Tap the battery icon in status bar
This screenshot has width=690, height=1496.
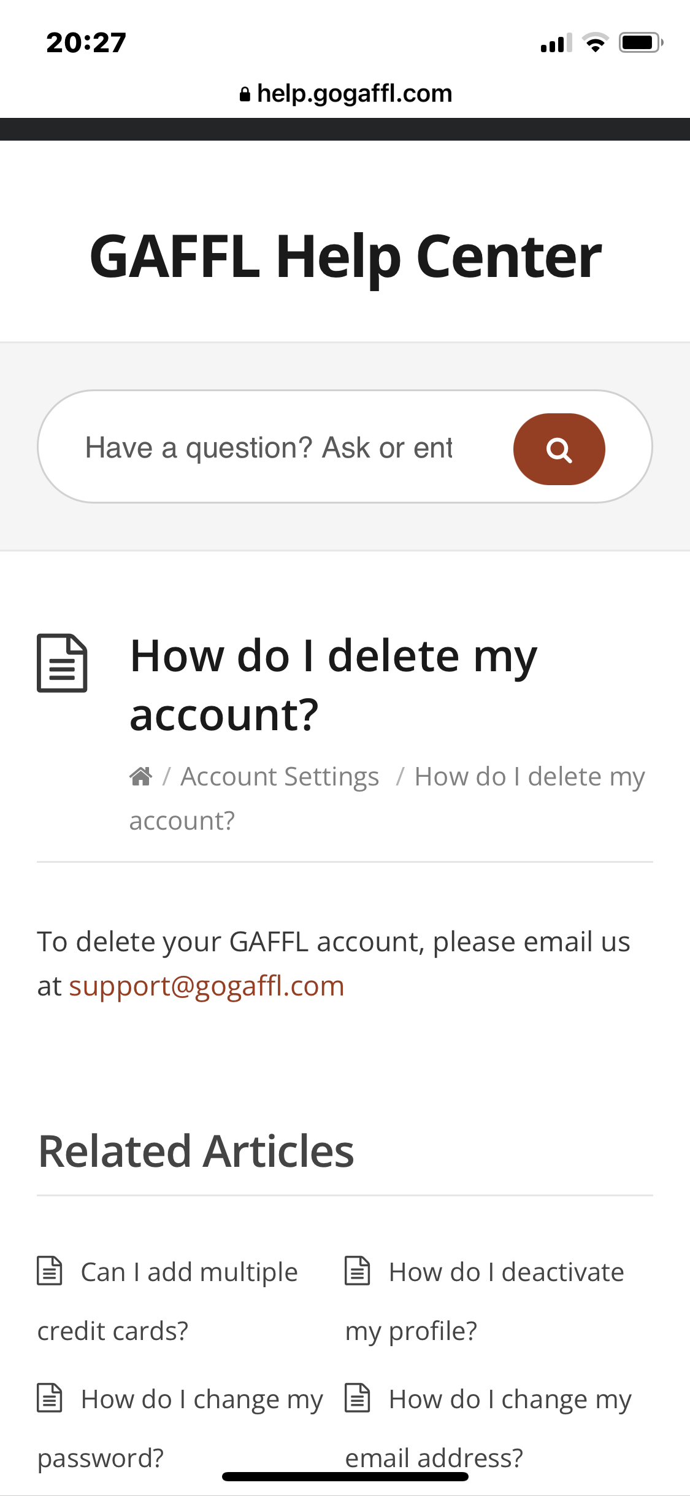click(640, 43)
